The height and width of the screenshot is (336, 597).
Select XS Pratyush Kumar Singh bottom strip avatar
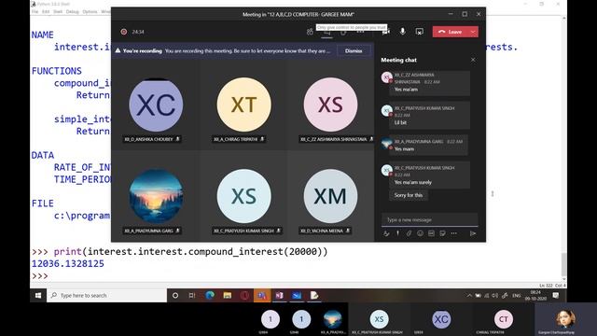[x=380, y=319]
